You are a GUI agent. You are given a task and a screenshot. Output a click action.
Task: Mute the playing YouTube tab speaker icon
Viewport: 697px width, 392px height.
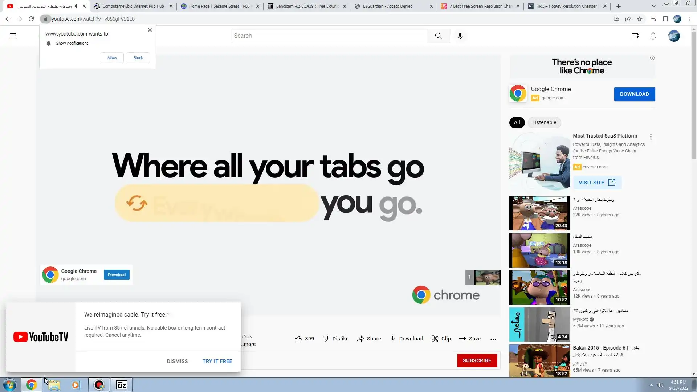pyautogui.click(x=76, y=6)
